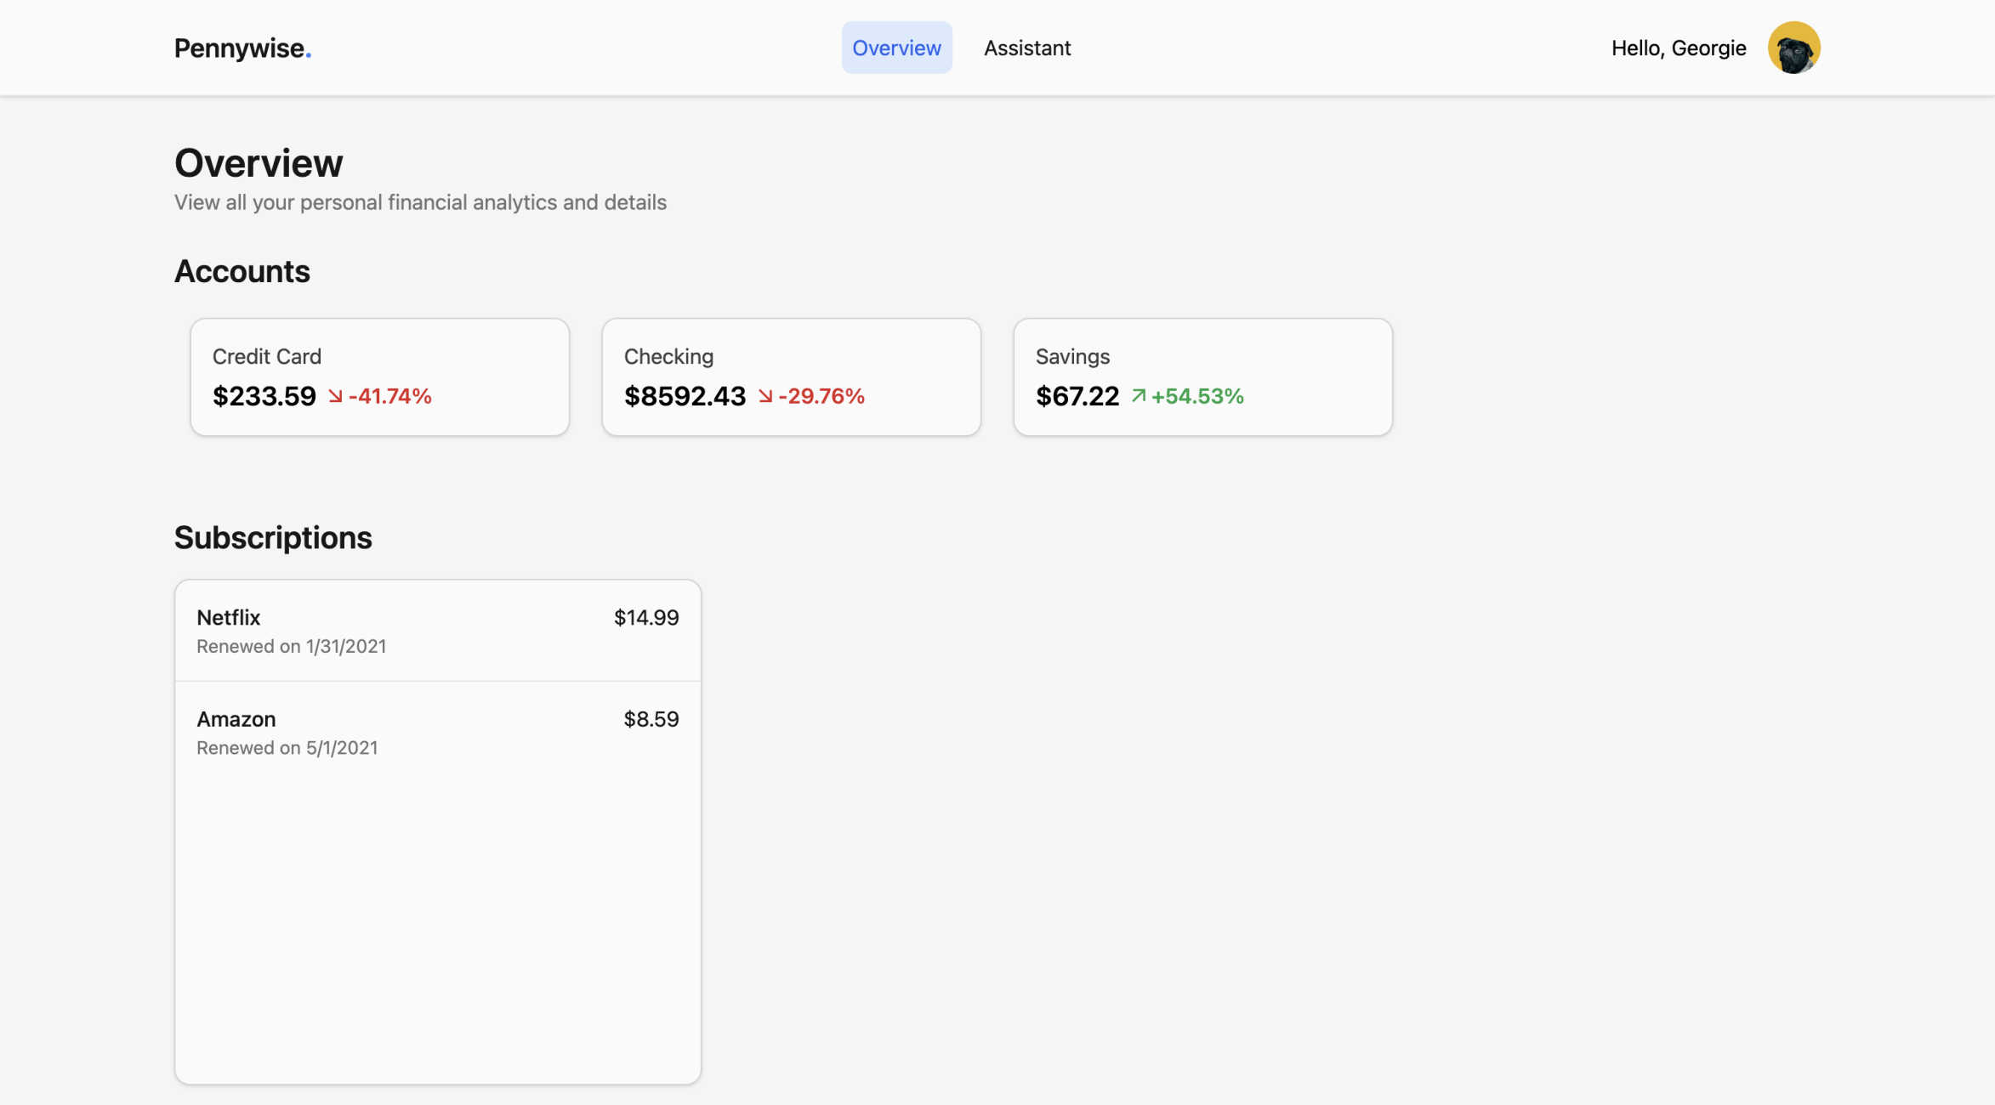Open the Assistant tab
The width and height of the screenshot is (1995, 1105).
(1026, 48)
